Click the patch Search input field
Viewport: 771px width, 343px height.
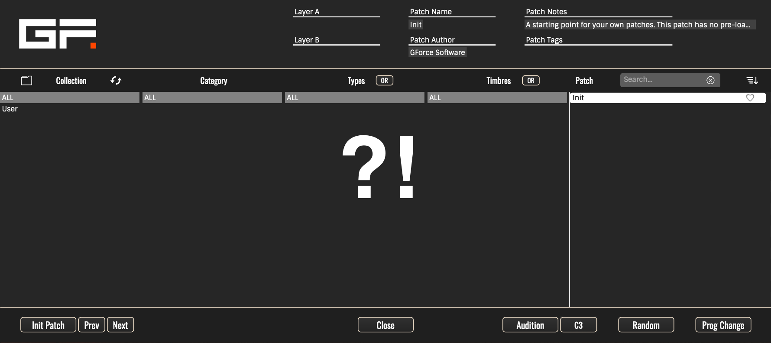[x=662, y=80]
